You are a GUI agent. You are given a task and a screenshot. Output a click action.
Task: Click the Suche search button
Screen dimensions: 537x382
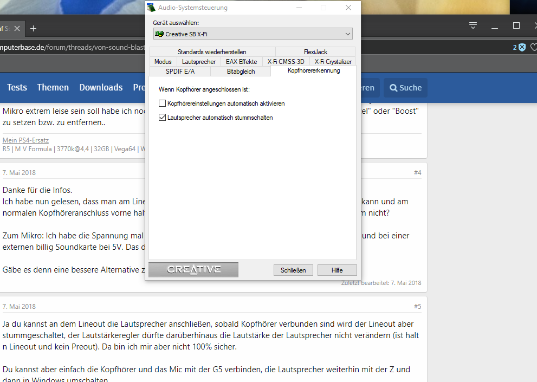(405, 88)
